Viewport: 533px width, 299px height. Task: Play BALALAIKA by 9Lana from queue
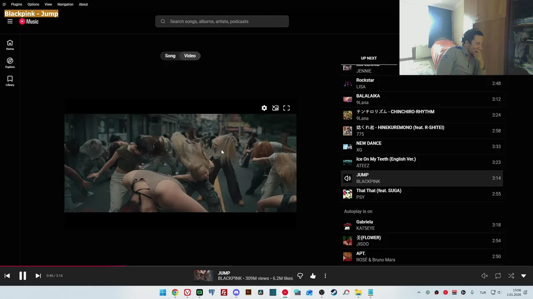[422, 99]
